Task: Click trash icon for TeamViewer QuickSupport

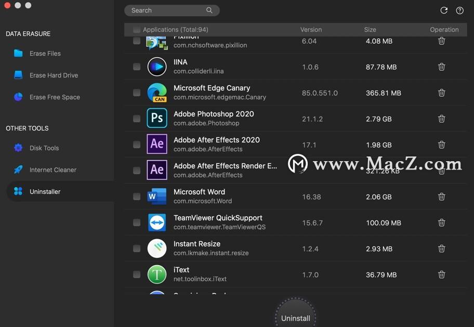Action: pos(441,223)
